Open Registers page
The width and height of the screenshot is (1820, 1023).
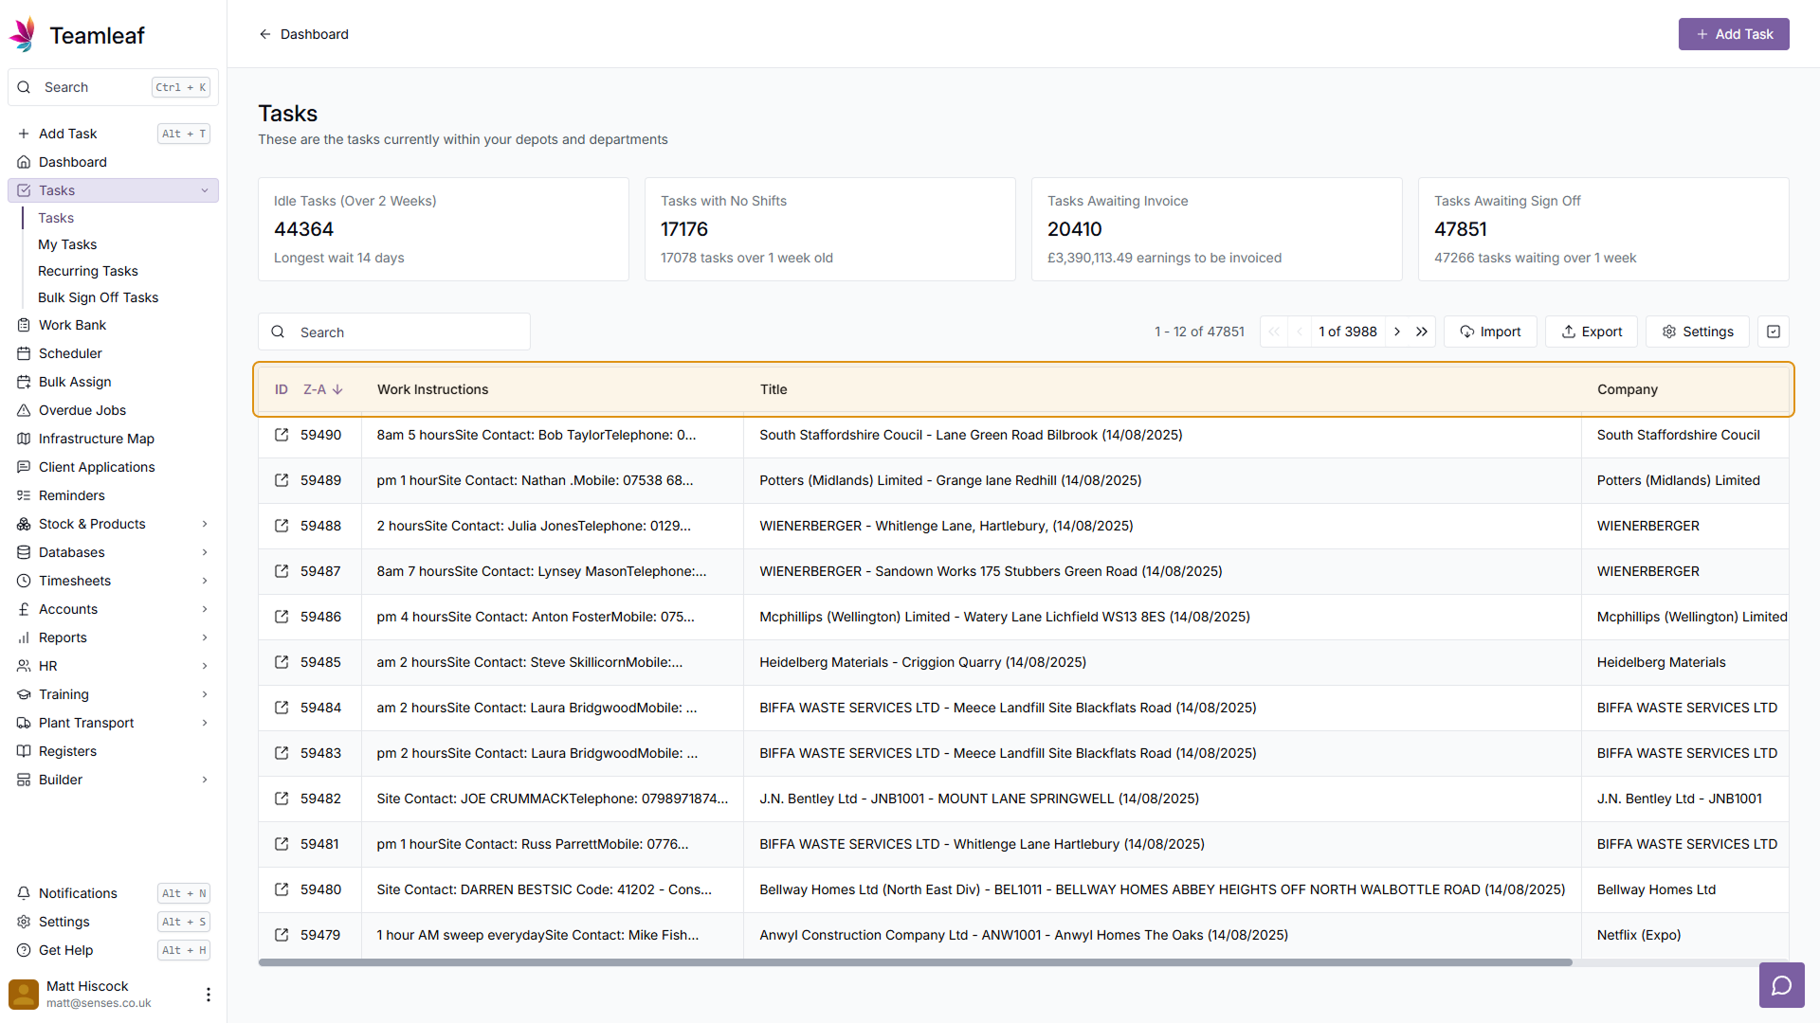(x=113, y=751)
